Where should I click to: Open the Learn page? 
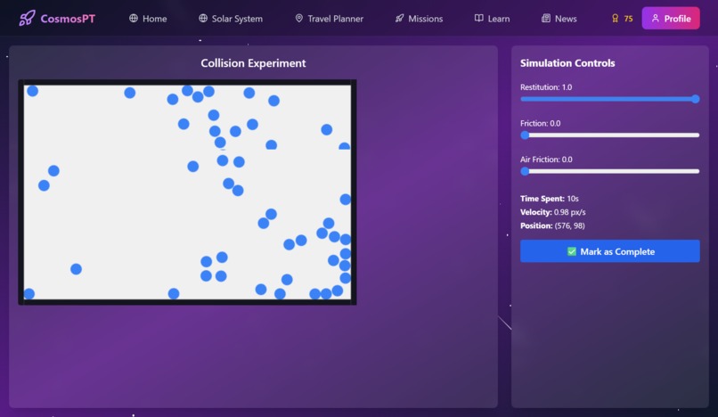[493, 19]
